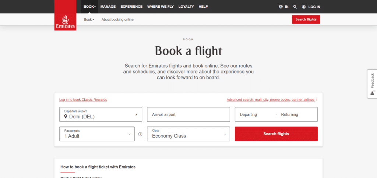Click Search flights button in header bar
Screen dimensions: 377x178
click(x=306, y=19)
